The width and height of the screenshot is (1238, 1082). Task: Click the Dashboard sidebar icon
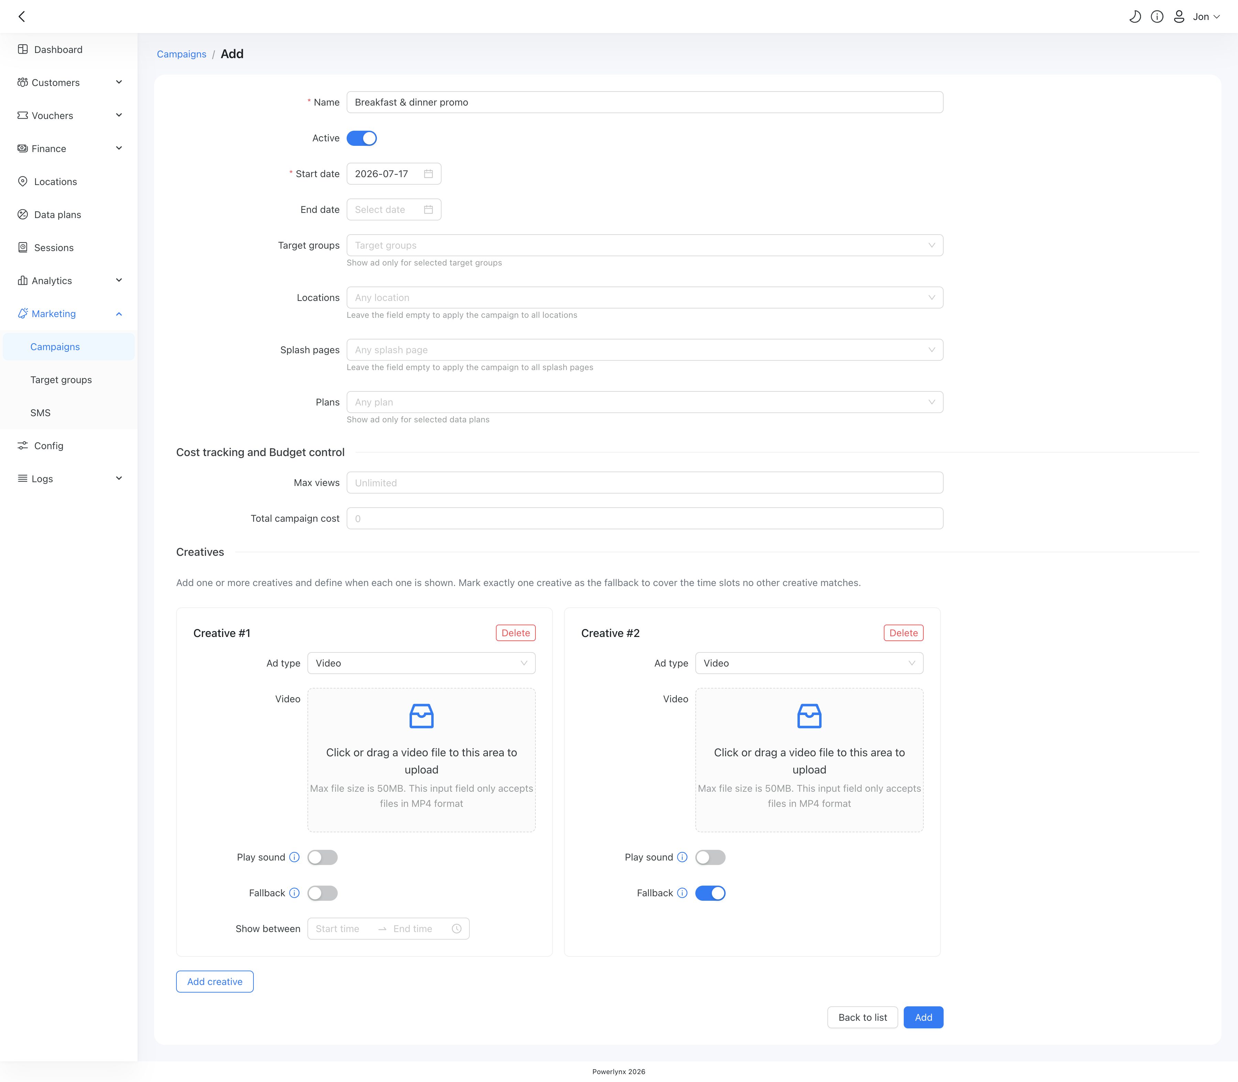23,50
